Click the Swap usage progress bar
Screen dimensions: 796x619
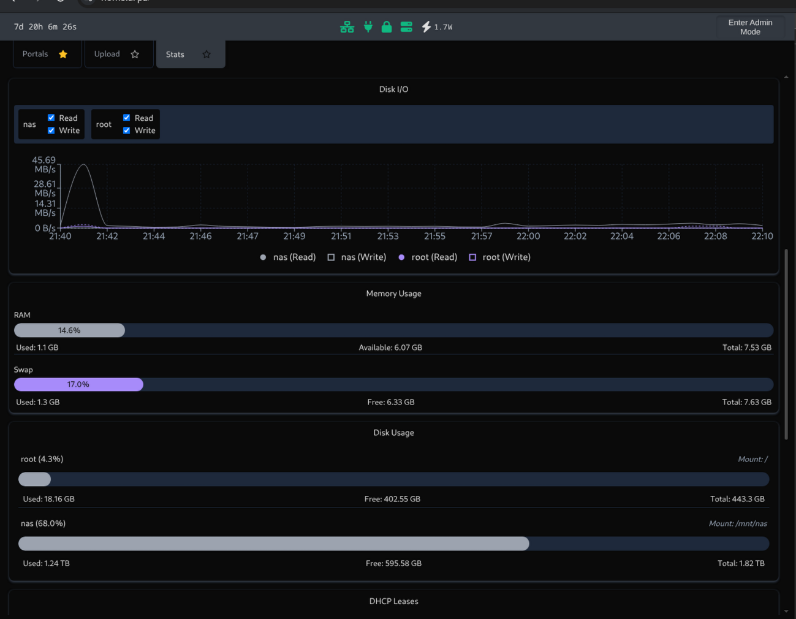393,384
